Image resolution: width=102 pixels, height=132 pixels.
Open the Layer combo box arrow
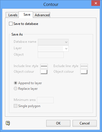[66, 49]
